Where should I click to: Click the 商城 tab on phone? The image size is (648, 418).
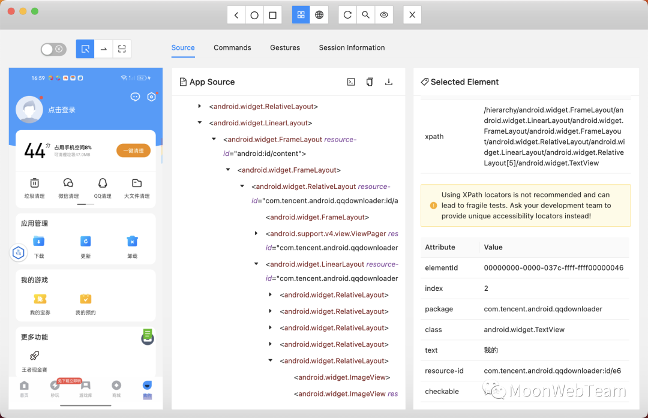click(116, 389)
